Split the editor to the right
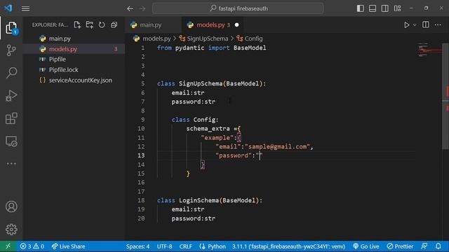449x252 pixels. click(x=426, y=25)
